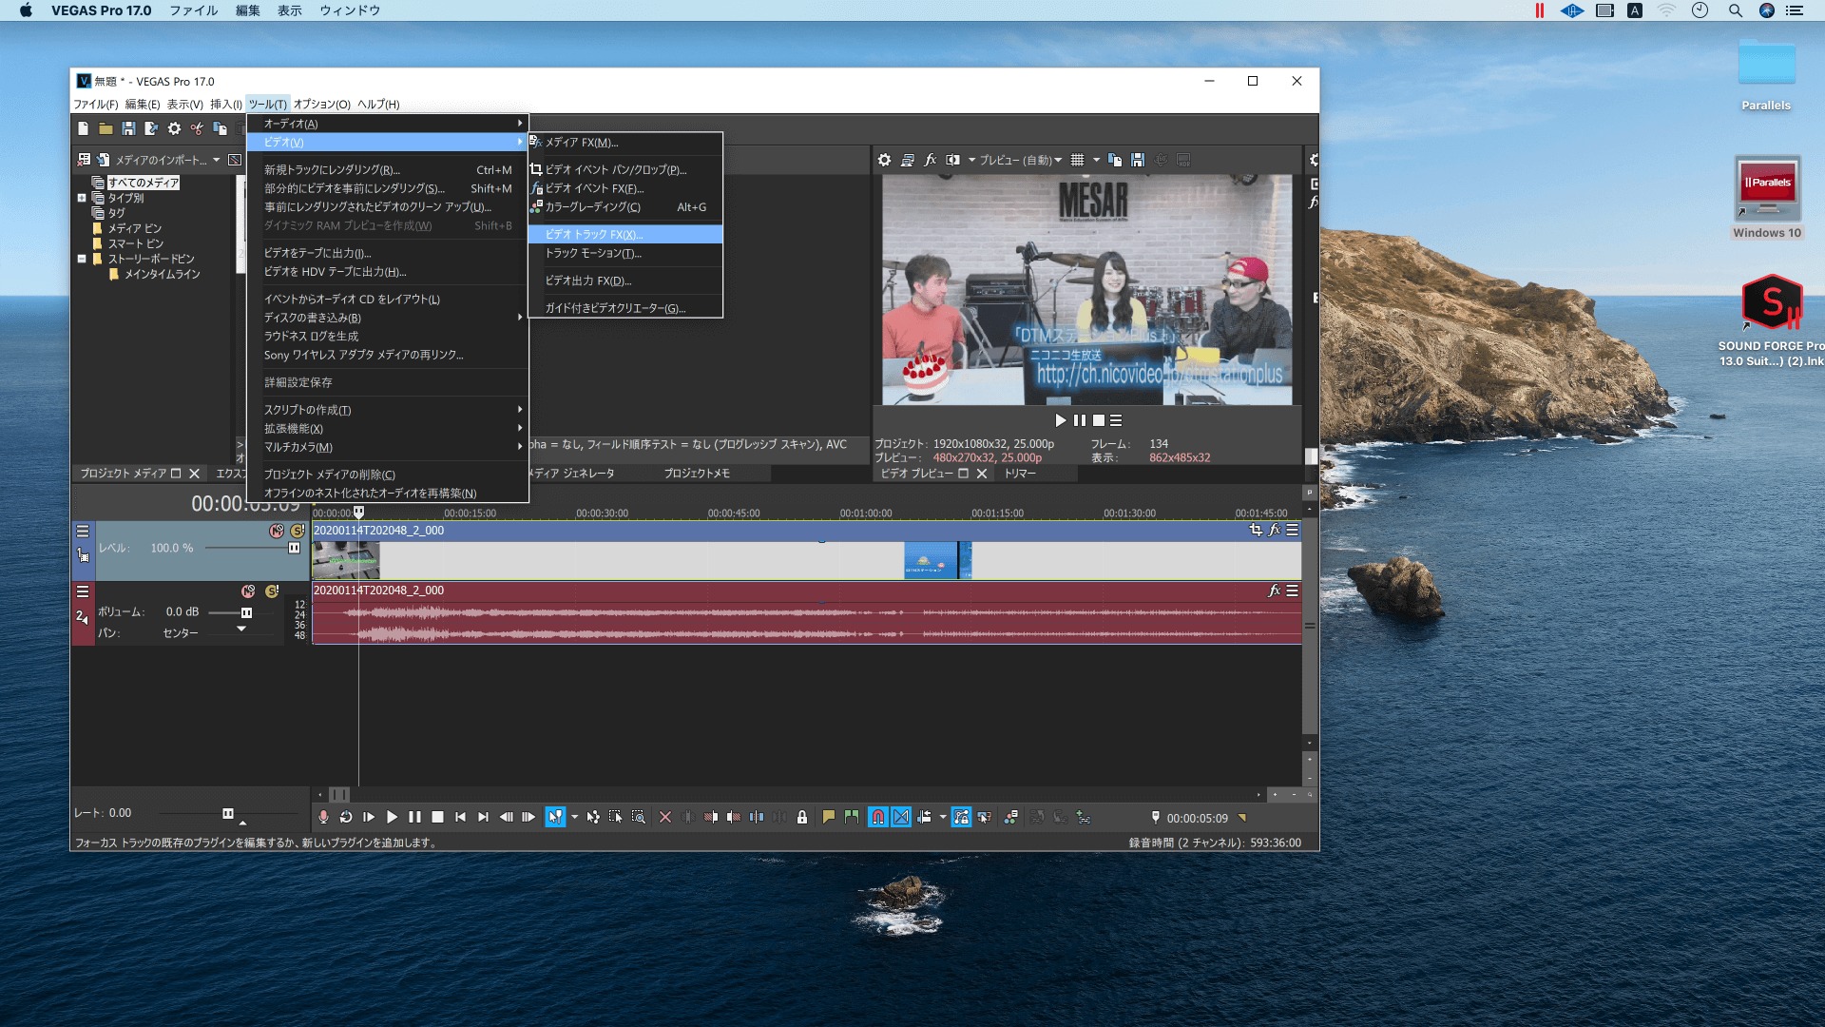
Task: Select Normal edit tool in transport toolbar
Action: click(555, 817)
